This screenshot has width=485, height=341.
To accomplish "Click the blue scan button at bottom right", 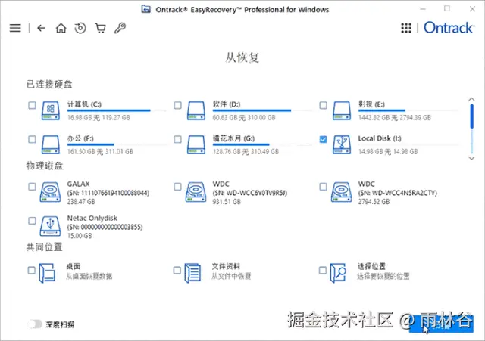I will click(x=441, y=324).
